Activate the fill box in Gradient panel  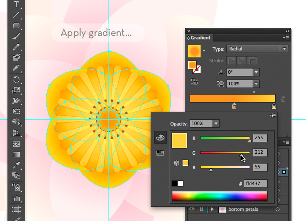pos(192,65)
